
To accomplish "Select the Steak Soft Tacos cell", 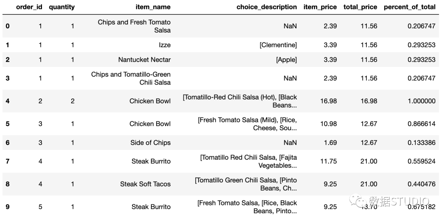I will (x=145, y=184).
